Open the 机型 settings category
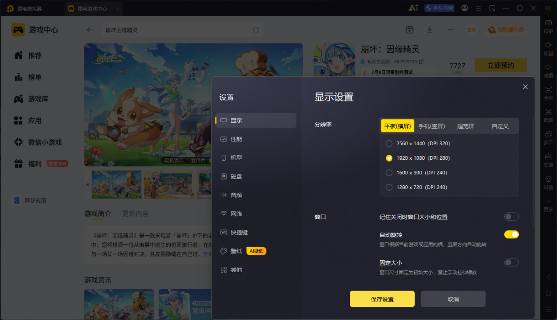This screenshot has width=557, height=320. 256,158
